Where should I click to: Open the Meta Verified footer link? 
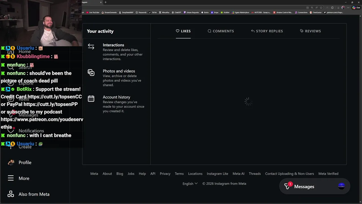coord(328,174)
